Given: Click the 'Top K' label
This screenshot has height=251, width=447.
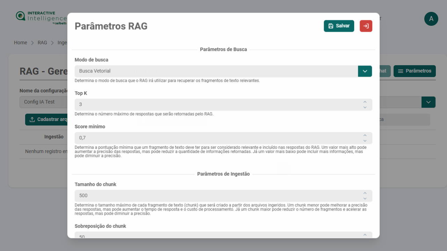Looking at the screenshot, I should click(x=81, y=93).
